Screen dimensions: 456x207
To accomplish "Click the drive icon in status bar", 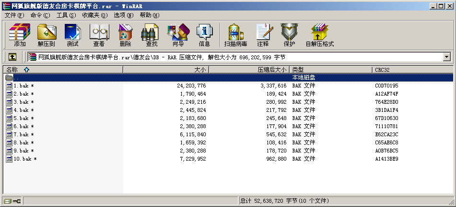I will (7, 201).
